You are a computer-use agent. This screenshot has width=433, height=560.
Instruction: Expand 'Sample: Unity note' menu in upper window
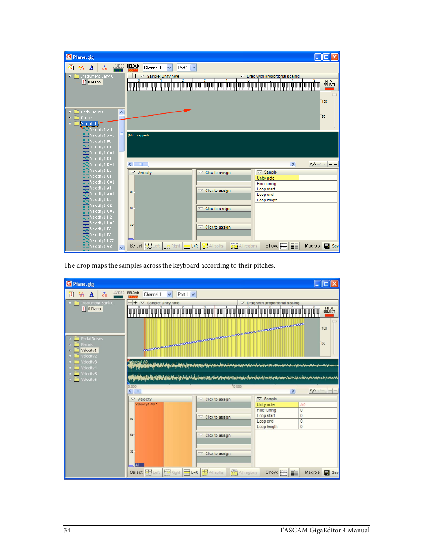click(x=143, y=76)
